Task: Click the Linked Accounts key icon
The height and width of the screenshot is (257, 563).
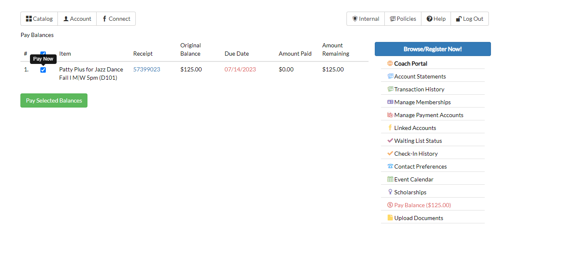Action: pyautogui.click(x=390, y=127)
